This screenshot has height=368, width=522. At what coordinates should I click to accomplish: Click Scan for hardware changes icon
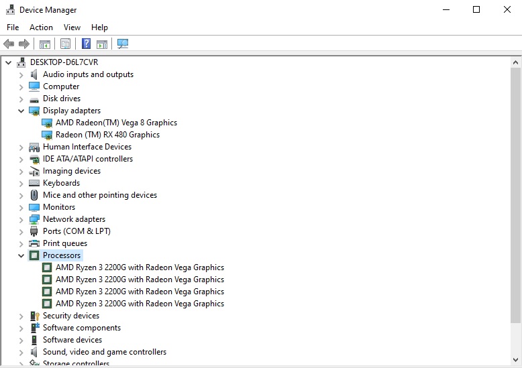tap(123, 44)
